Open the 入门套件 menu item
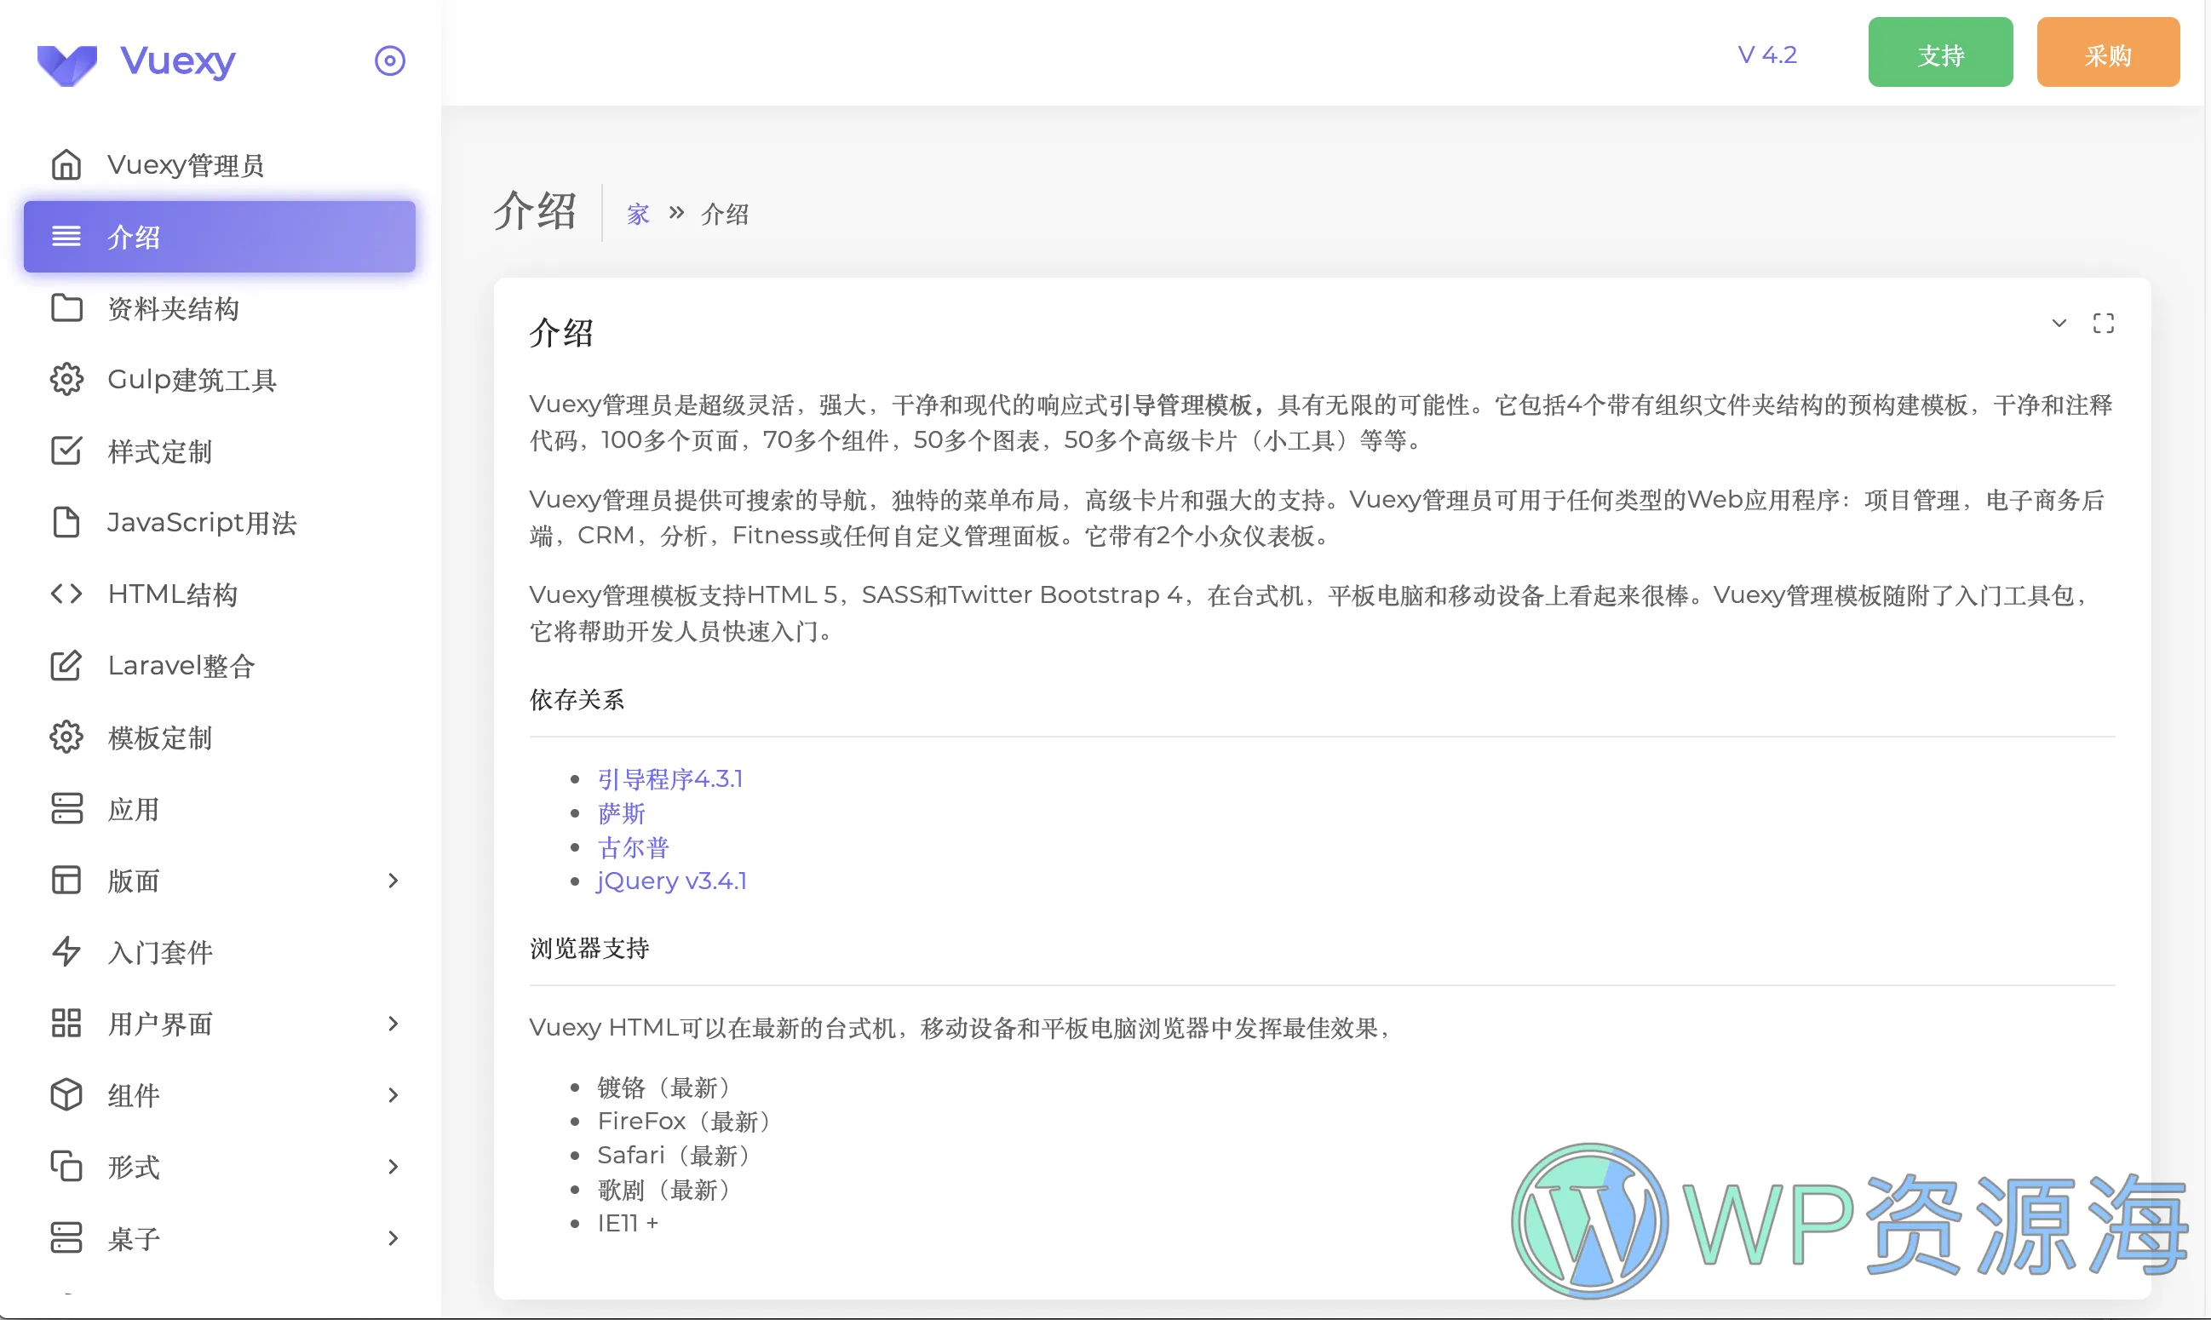The width and height of the screenshot is (2211, 1320). coord(220,952)
